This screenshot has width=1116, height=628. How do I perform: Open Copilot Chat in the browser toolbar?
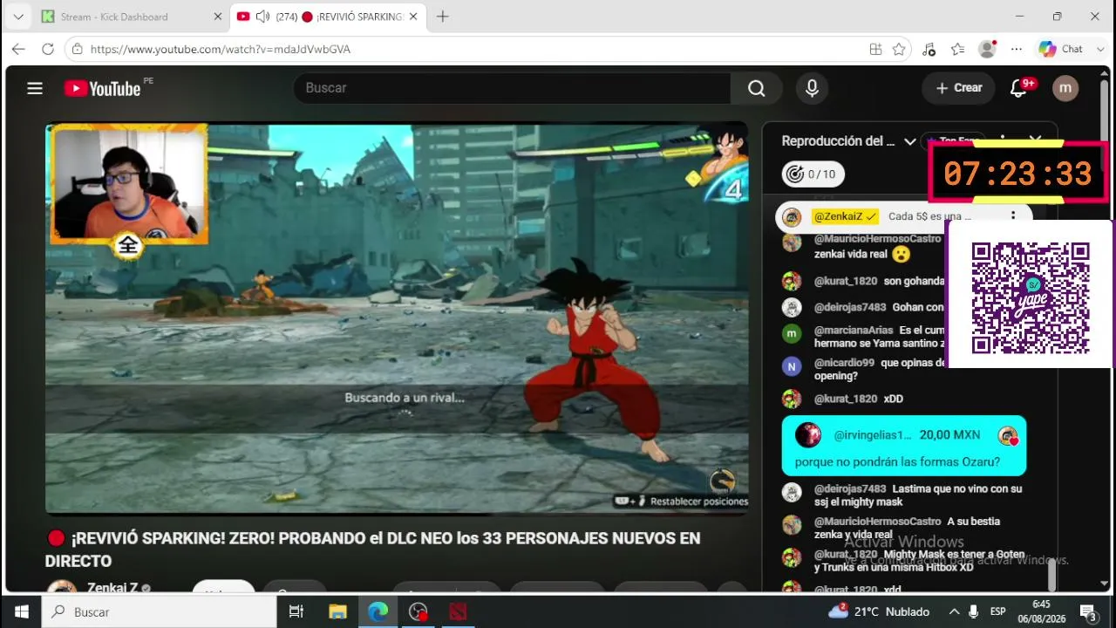click(1061, 50)
